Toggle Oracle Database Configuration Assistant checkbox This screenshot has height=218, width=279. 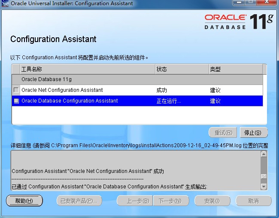point(16,101)
